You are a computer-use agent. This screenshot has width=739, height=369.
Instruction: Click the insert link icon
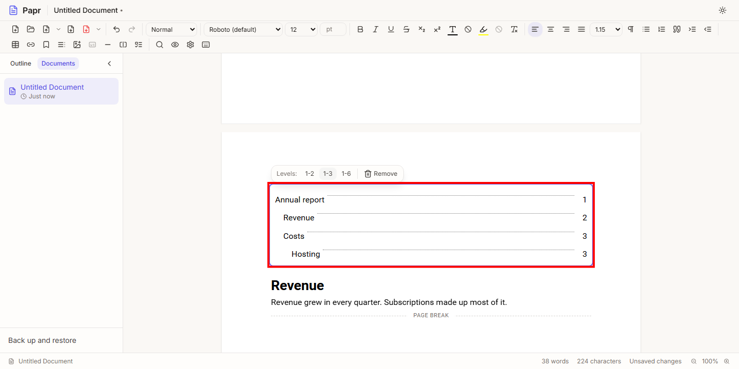[x=31, y=45]
